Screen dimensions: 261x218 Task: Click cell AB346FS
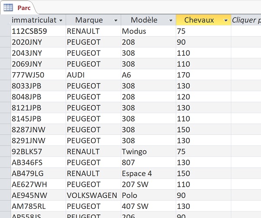tap(38, 162)
